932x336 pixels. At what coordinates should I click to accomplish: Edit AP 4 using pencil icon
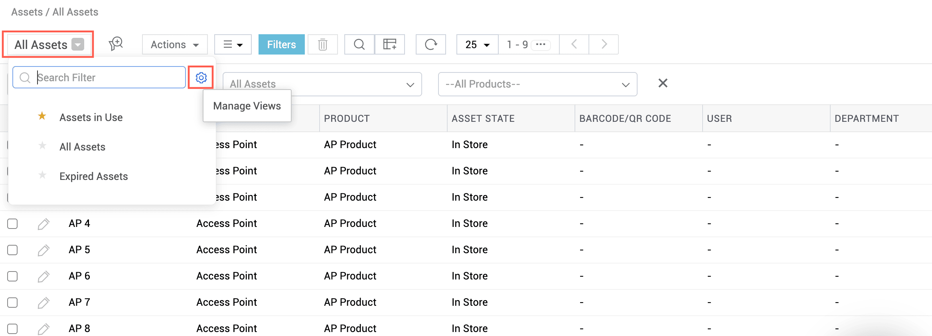point(43,224)
